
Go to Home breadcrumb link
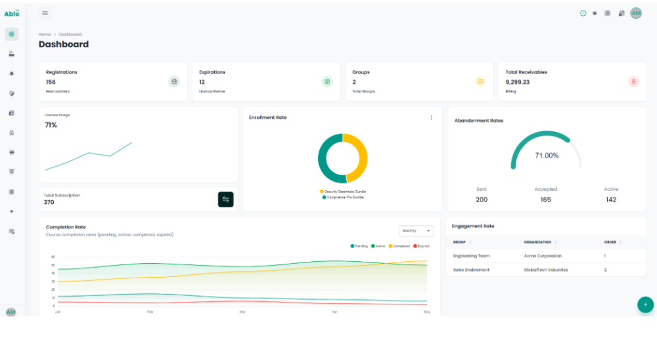tap(45, 34)
